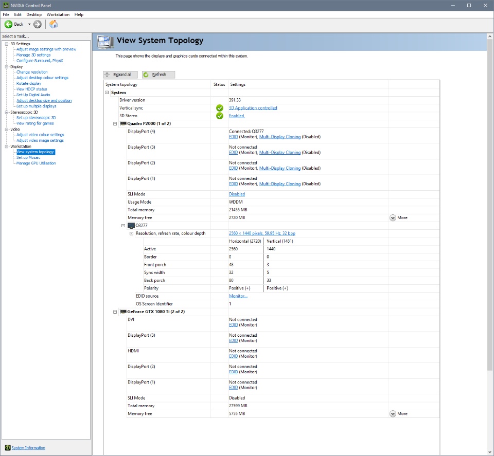Collapse the Stereoscopic 3D tree node

pos(7,113)
